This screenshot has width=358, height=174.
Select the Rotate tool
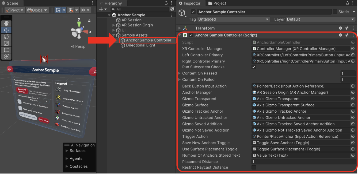(x=6, y=37)
